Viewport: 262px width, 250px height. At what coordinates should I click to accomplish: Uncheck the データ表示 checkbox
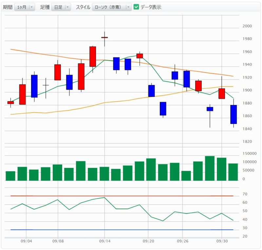[x=136, y=7]
